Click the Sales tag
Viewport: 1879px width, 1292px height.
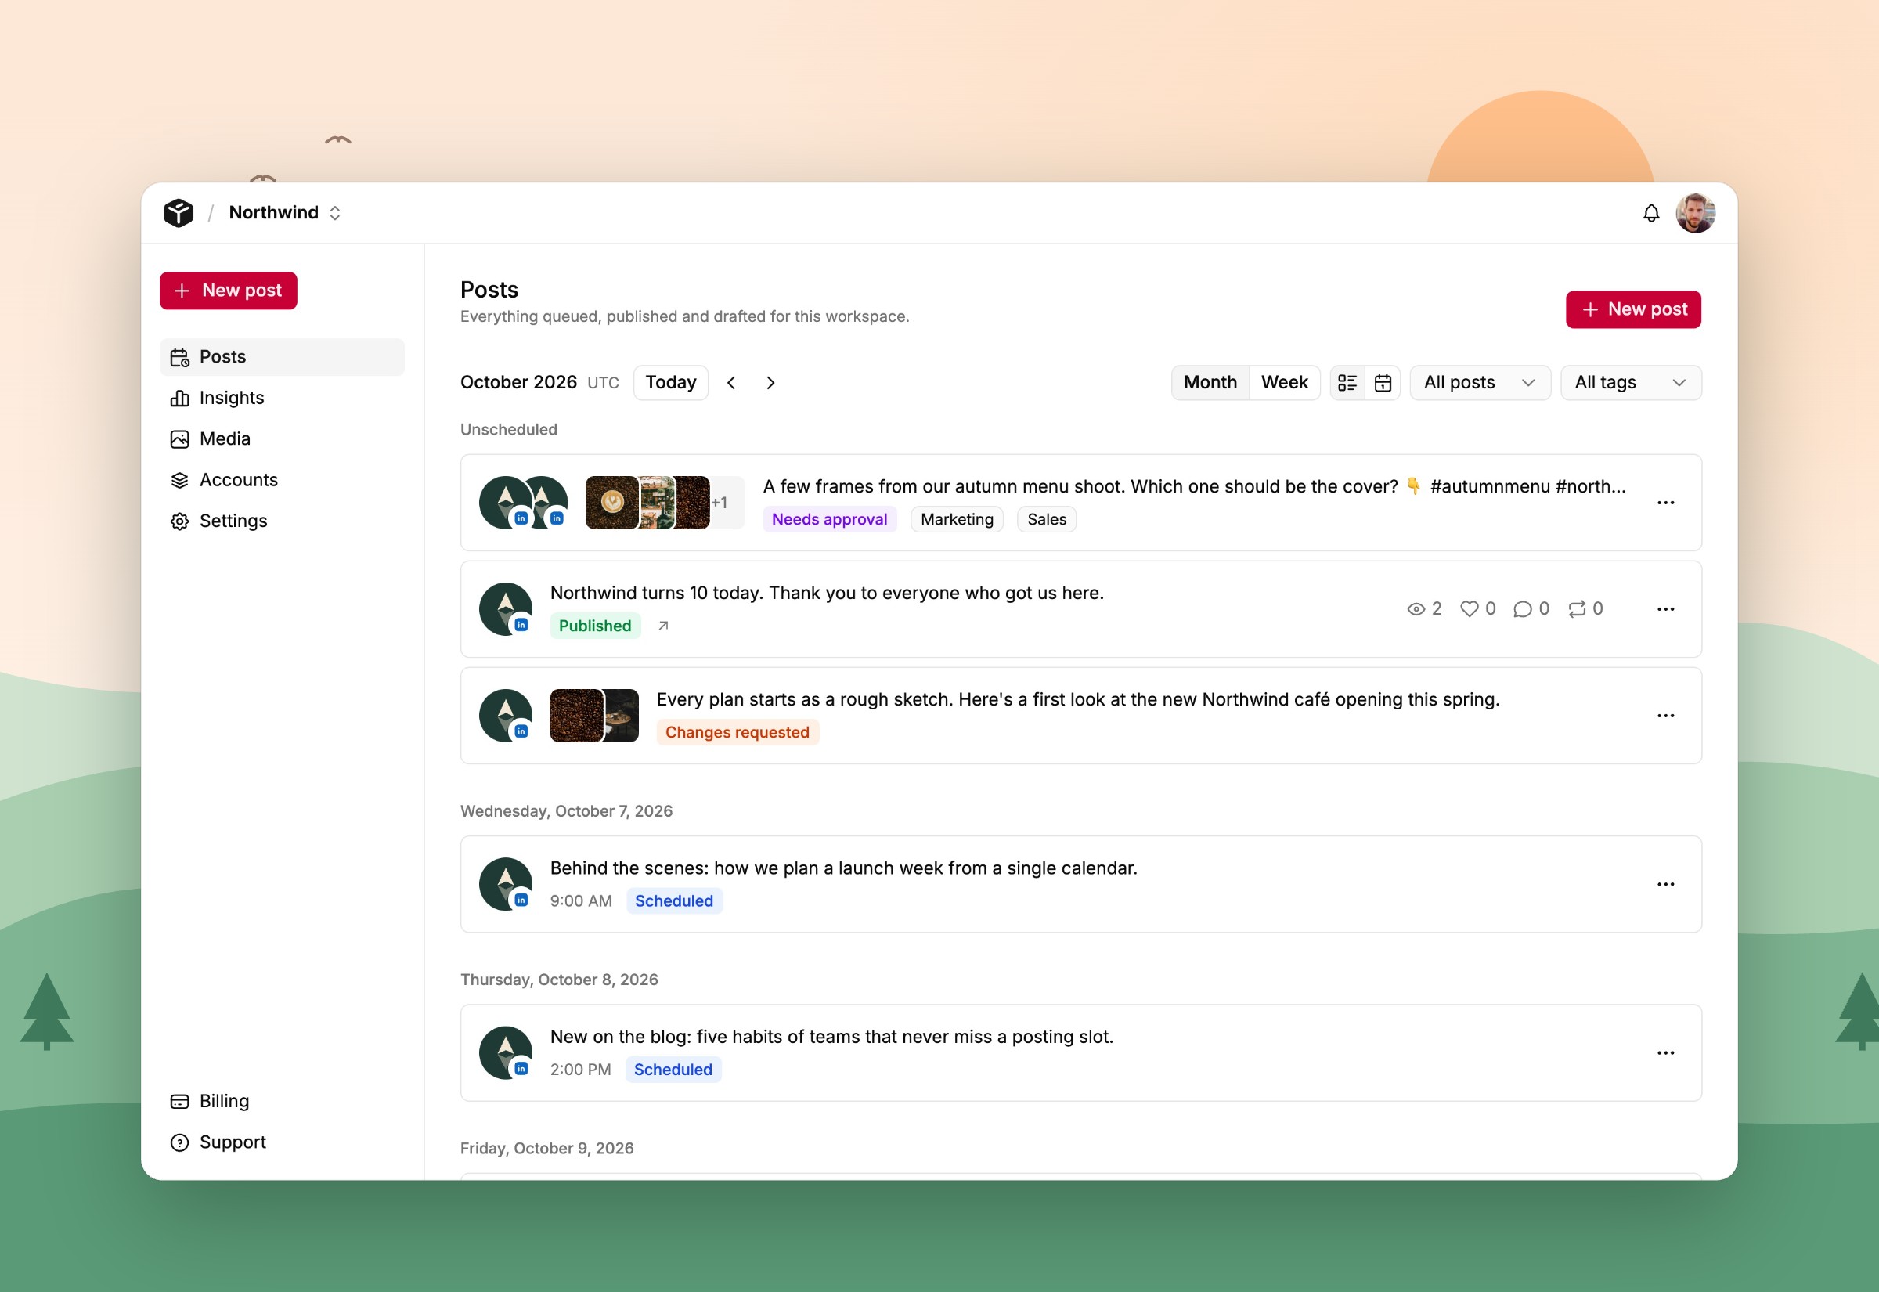tap(1046, 520)
